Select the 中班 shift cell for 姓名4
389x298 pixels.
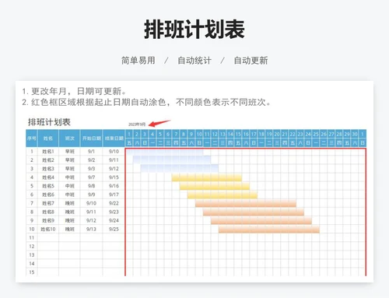click(x=69, y=177)
